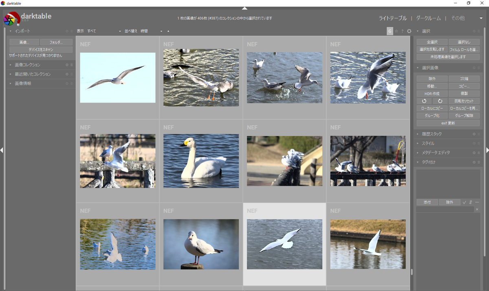Select the gull on pale blue sky thumbnail
Viewport: 489px width, 291px height.
[x=117, y=77]
